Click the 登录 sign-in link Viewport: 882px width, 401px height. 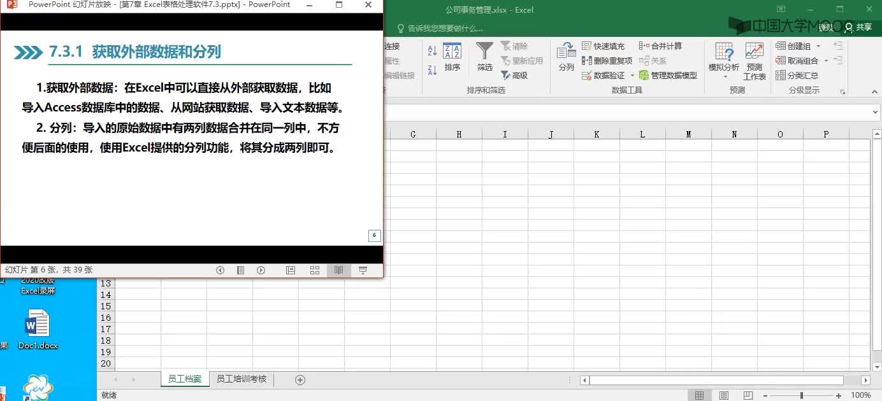[x=826, y=27]
